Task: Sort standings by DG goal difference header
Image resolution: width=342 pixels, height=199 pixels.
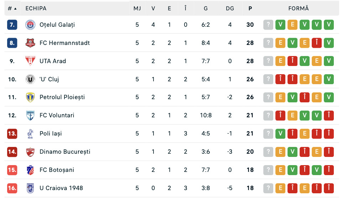Action: click(230, 9)
